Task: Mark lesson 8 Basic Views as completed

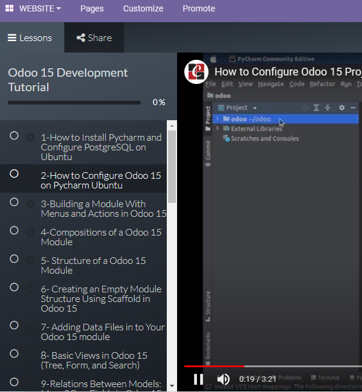Action: (14, 353)
